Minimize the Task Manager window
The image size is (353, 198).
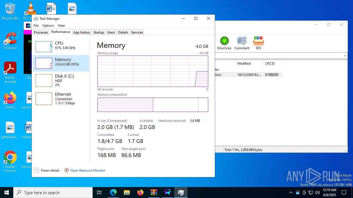click(183, 18)
